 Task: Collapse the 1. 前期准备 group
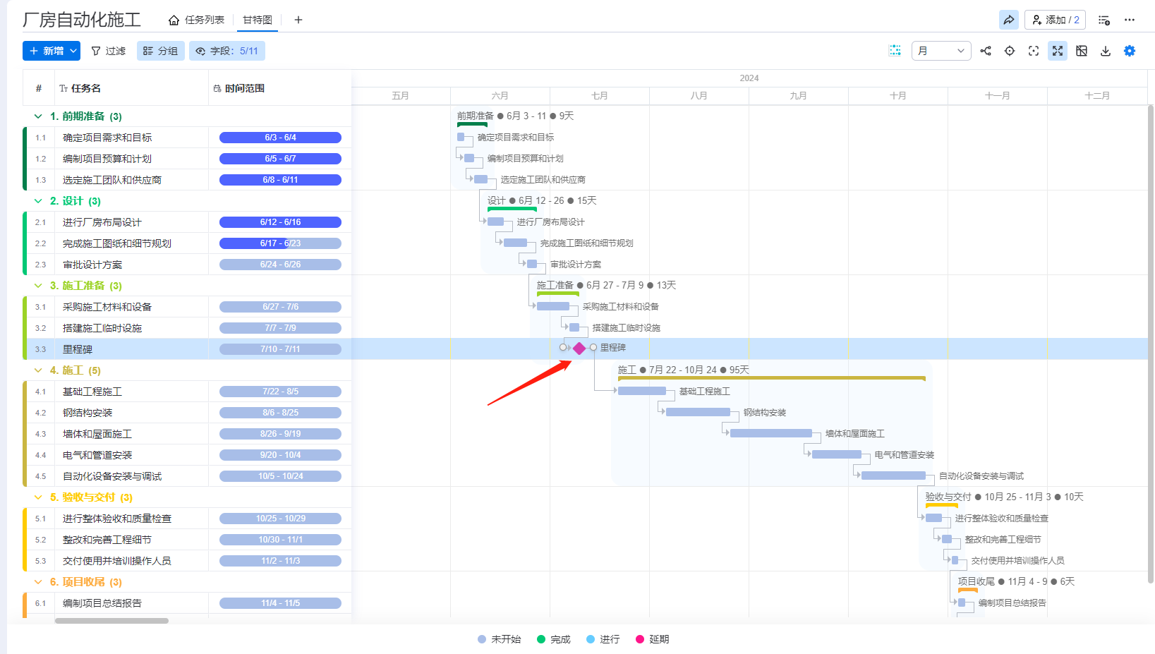(38, 116)
